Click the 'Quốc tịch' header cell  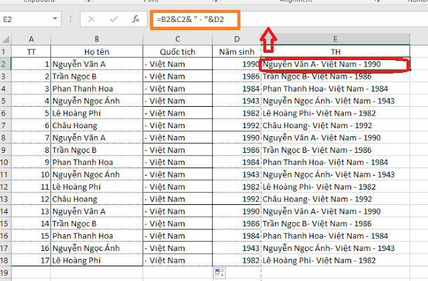pyautogui.click(x=177, y=52)
